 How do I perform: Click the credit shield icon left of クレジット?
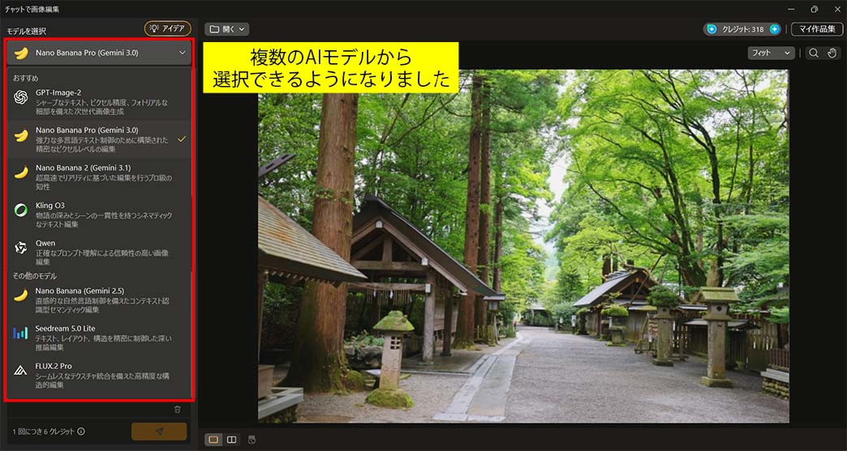coord(712,29)
